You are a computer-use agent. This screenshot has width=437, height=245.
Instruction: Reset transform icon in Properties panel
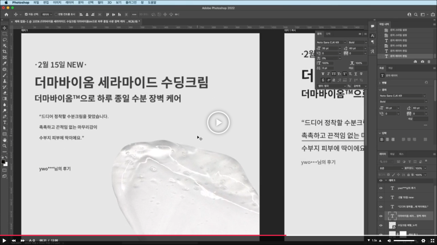426,83
